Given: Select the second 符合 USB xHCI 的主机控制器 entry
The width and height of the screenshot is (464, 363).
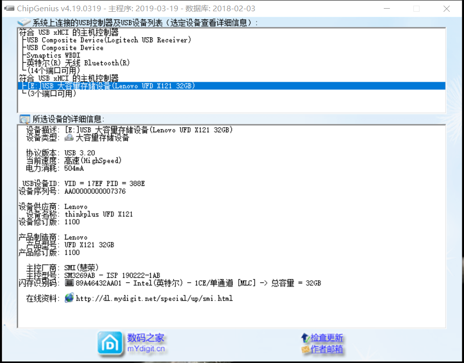Looking at the screenshot, I should coord(68,78).
